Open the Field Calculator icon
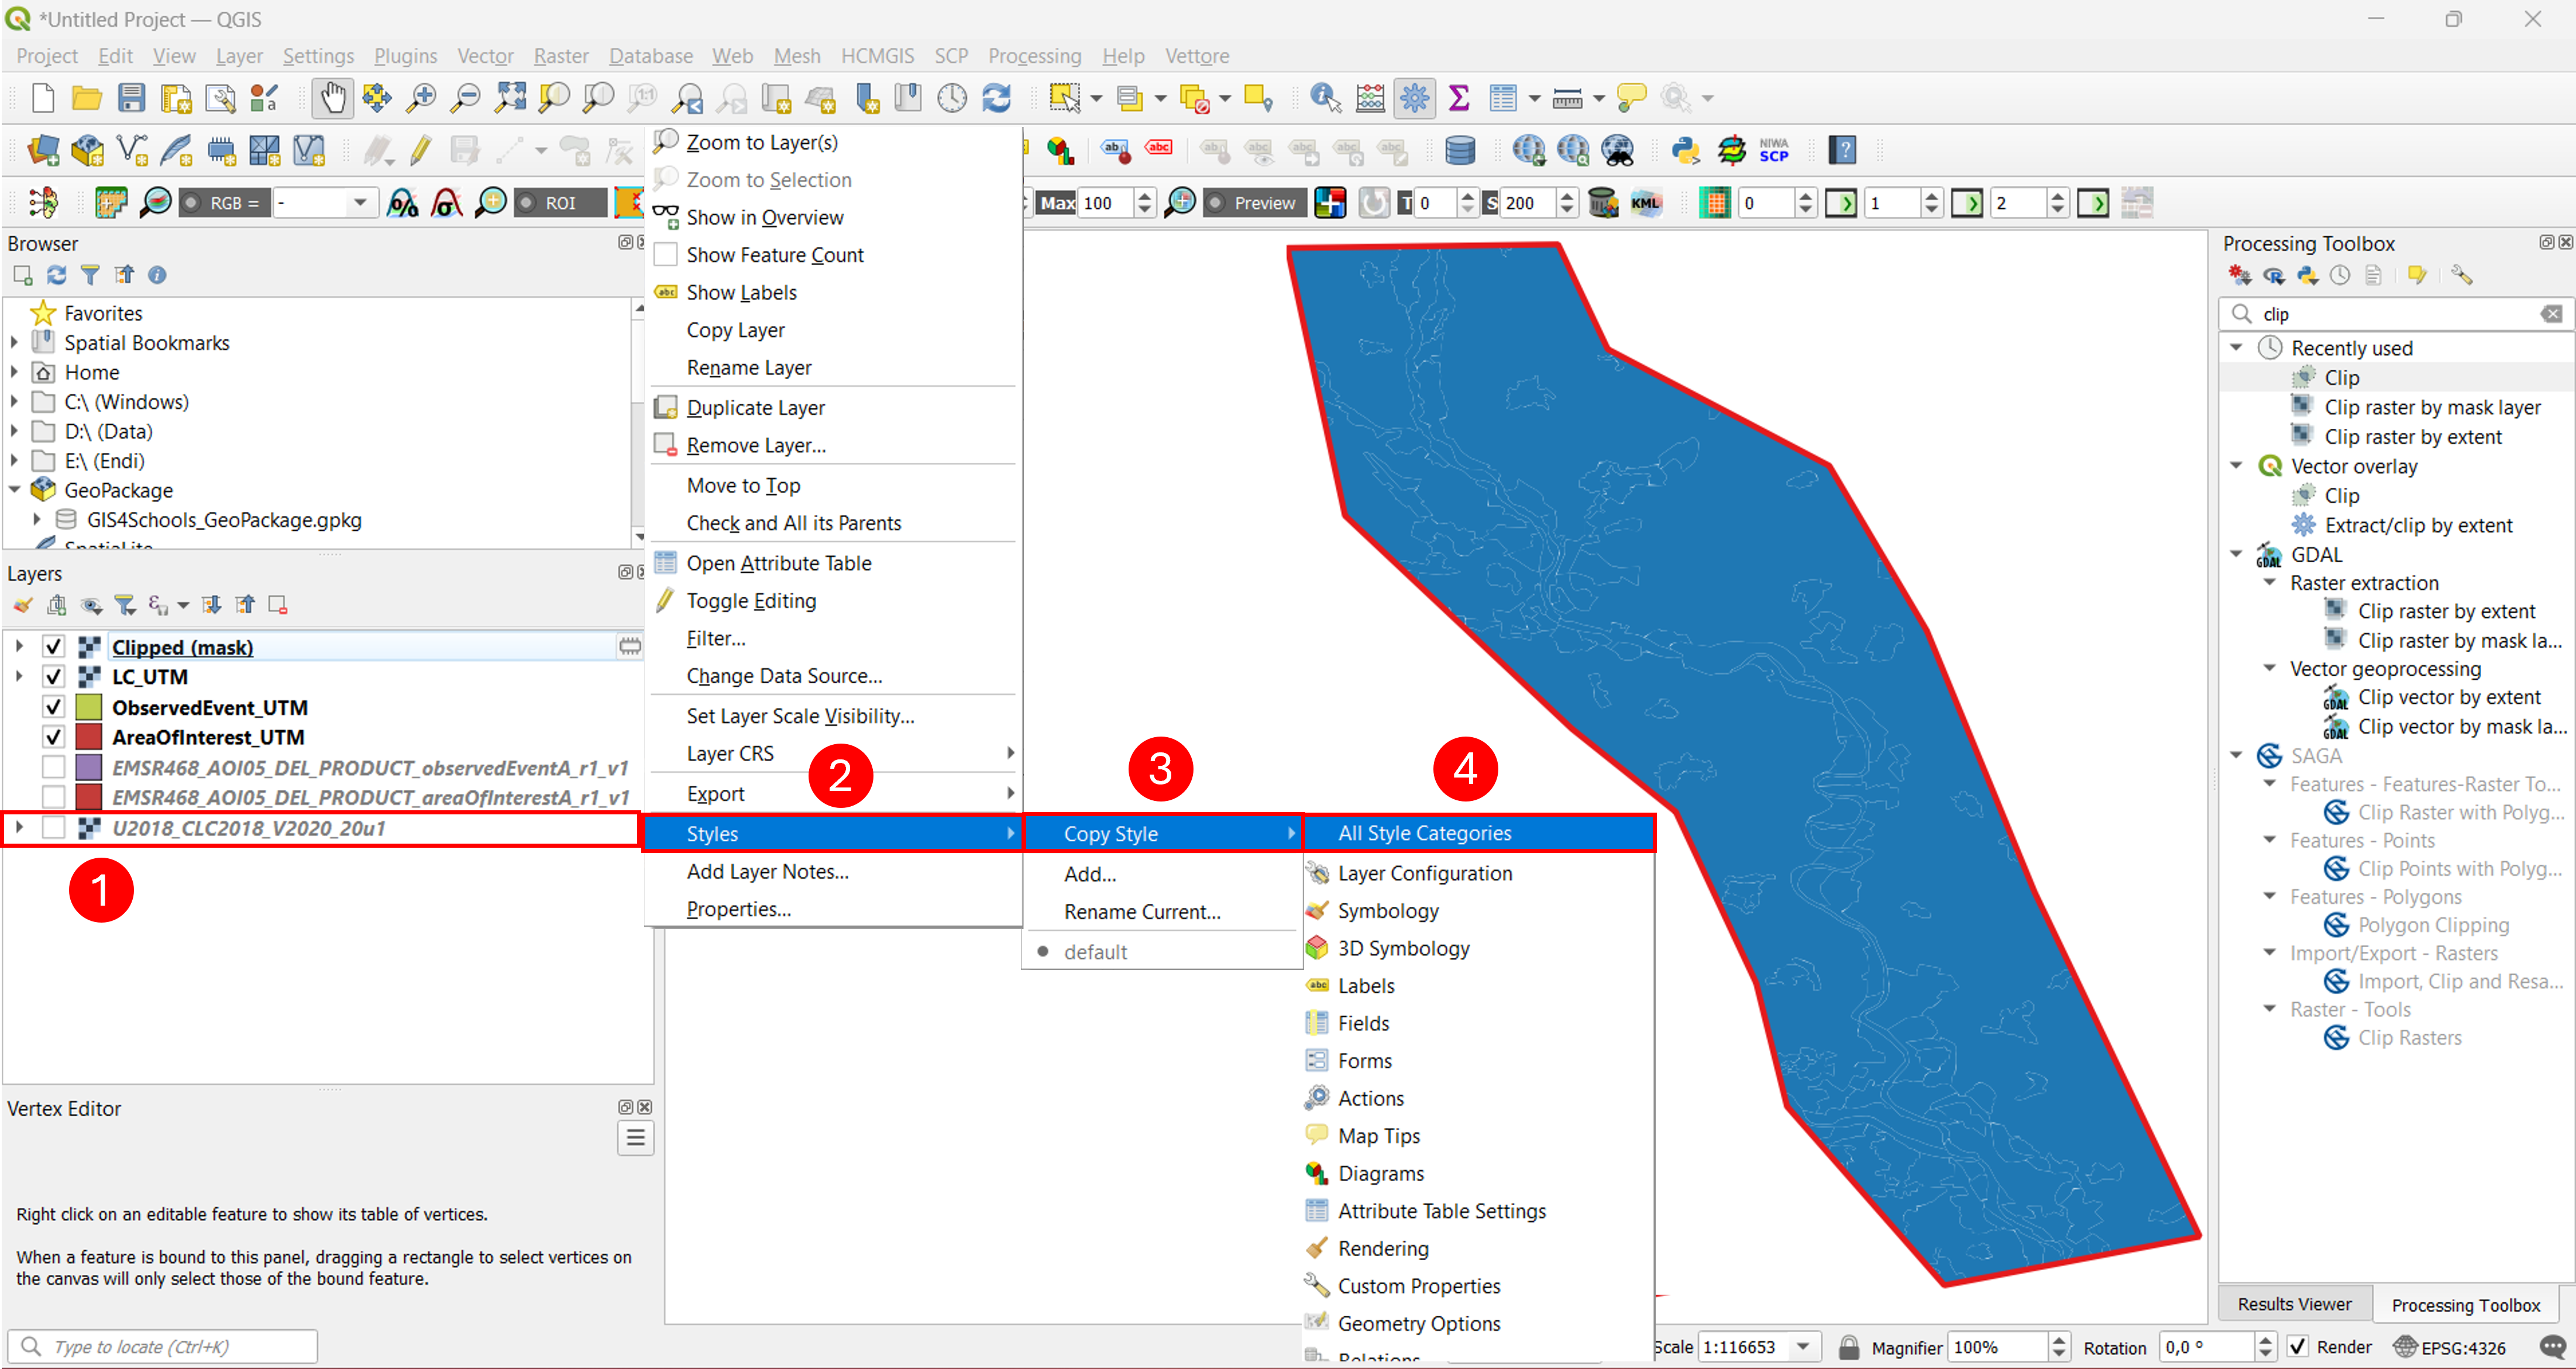Image resolution: width=2576 pixels, height=1369 pixels. [1370, 98]
